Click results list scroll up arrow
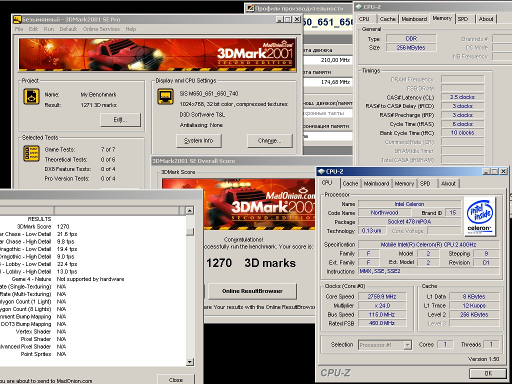Screen dimensions: 512x384 [189, 210]
